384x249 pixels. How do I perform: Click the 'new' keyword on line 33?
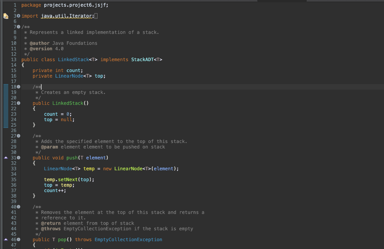107,169
